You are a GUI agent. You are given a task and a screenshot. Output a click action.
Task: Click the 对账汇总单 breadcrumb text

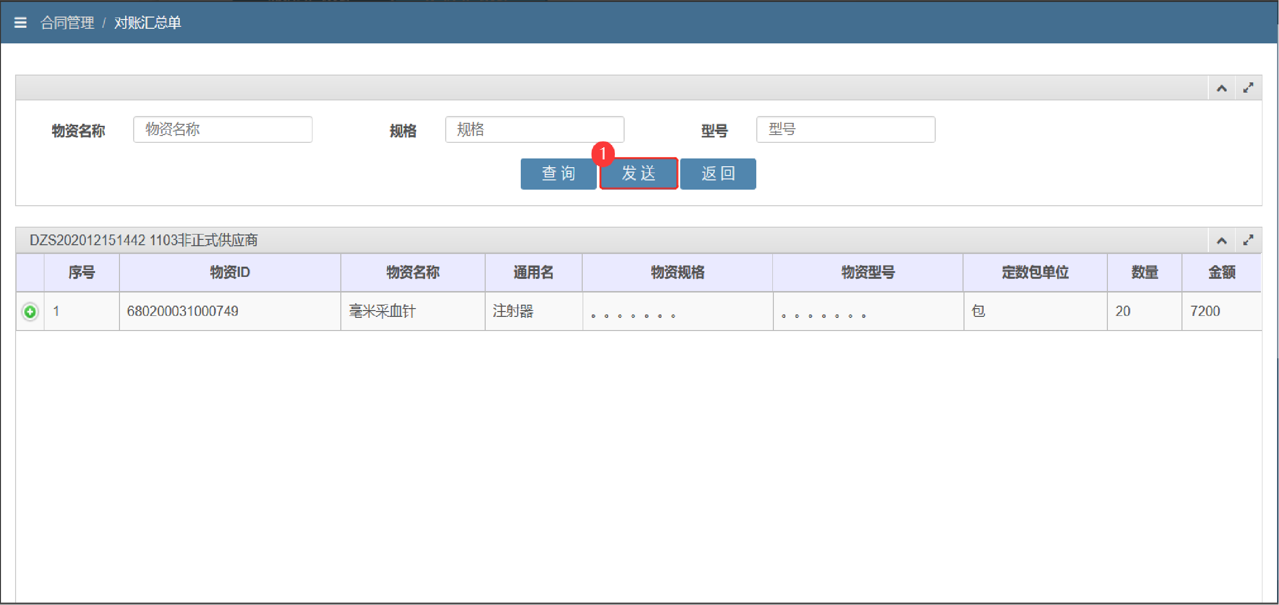[148, 23]
